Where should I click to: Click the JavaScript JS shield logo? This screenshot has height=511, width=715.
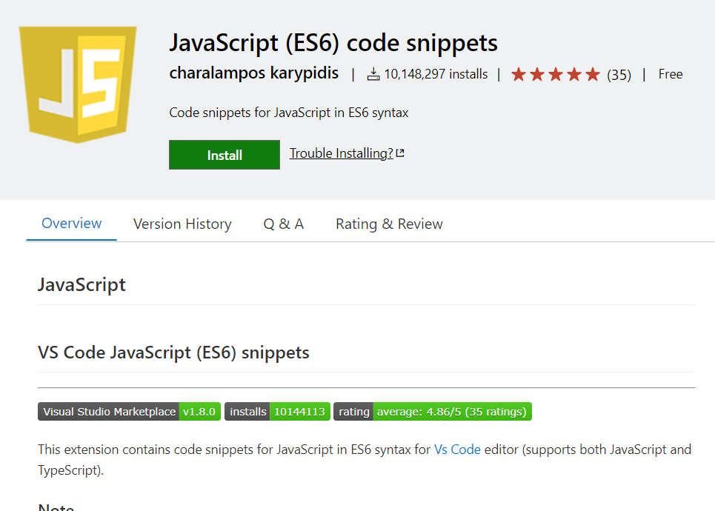tap(78, 84)
